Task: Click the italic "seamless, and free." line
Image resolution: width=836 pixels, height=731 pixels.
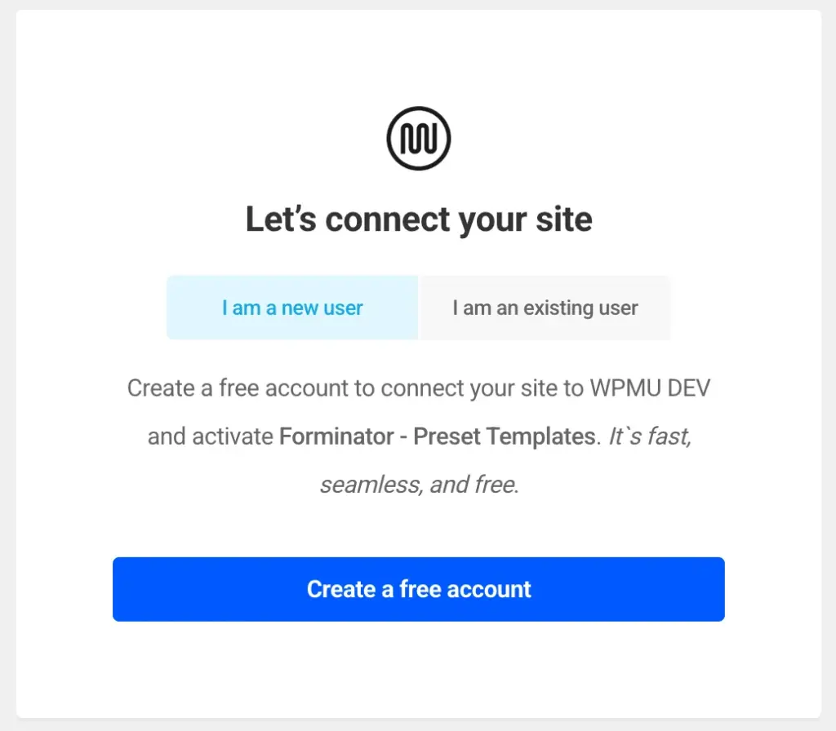Action: (419, 485)
